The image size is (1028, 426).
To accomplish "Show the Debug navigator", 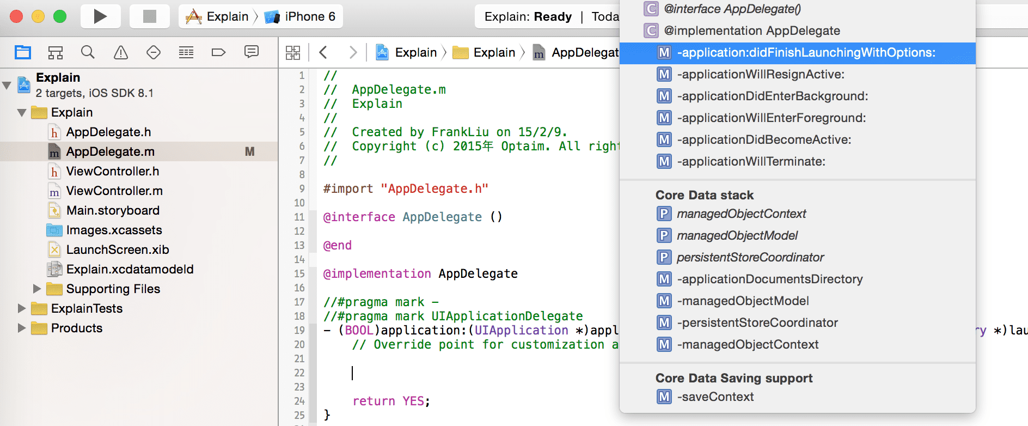I will (186, 52).
